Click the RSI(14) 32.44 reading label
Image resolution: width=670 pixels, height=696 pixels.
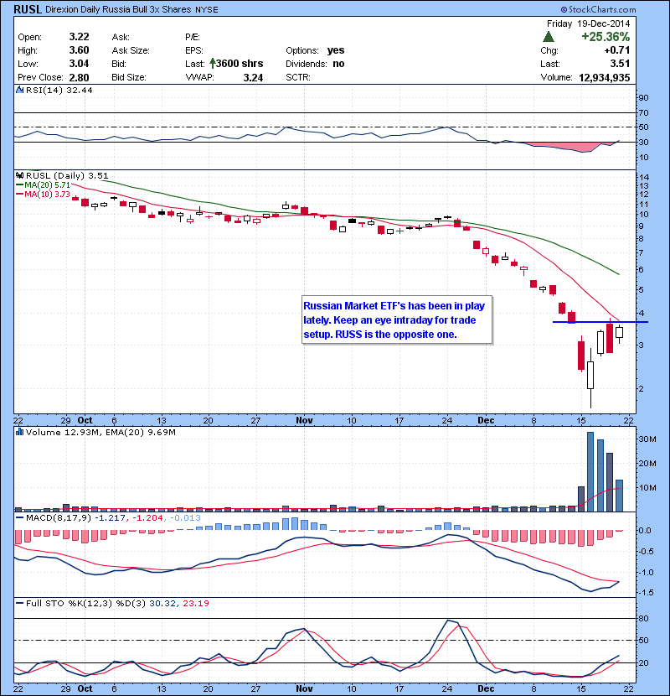click(x=59, y=90)
